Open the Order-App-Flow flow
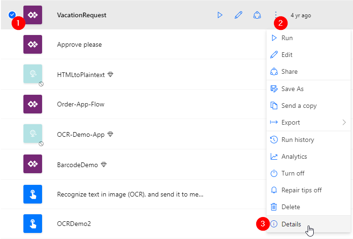 click(x=80, y=104)
